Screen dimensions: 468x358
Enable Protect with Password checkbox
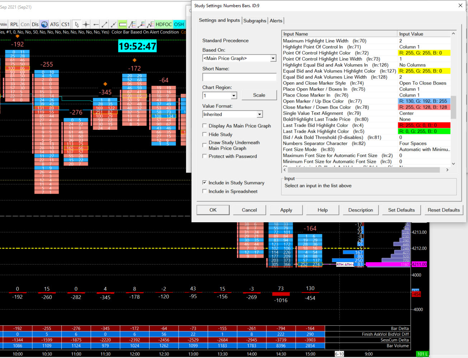coord(205,156)
